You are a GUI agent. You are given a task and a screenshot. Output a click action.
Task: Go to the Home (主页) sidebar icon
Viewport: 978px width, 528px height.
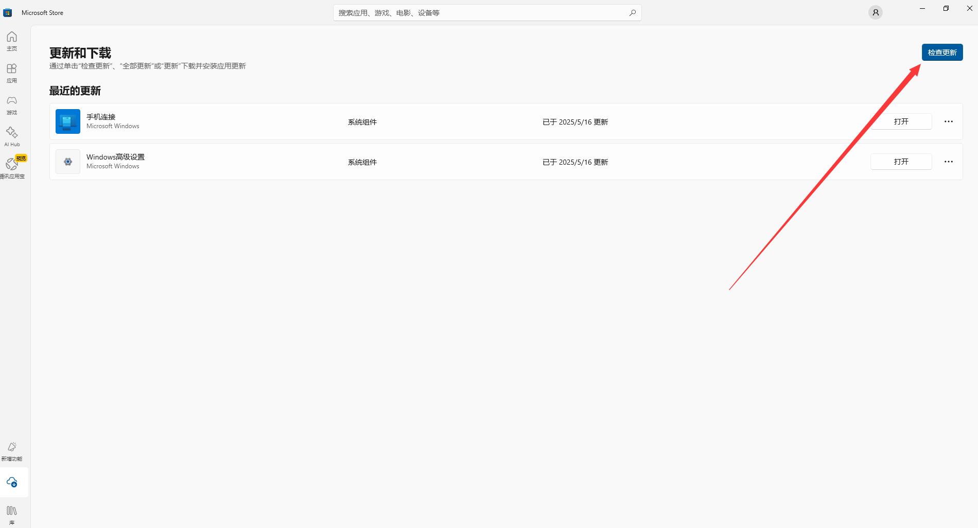pyautogui.click(x=12, y=41)
